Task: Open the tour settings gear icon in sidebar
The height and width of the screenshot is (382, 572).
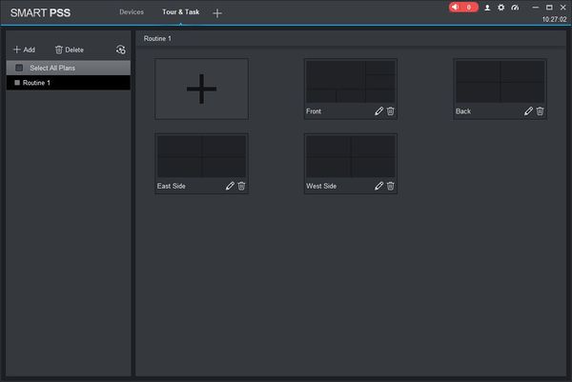Action: coord(121,50)
